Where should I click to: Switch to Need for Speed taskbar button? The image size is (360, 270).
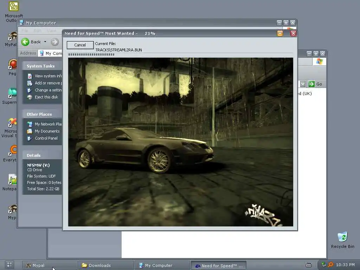click(219, 265)
